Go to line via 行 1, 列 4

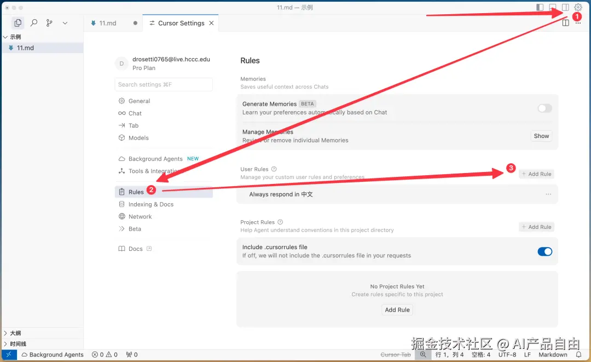[449, 355]
